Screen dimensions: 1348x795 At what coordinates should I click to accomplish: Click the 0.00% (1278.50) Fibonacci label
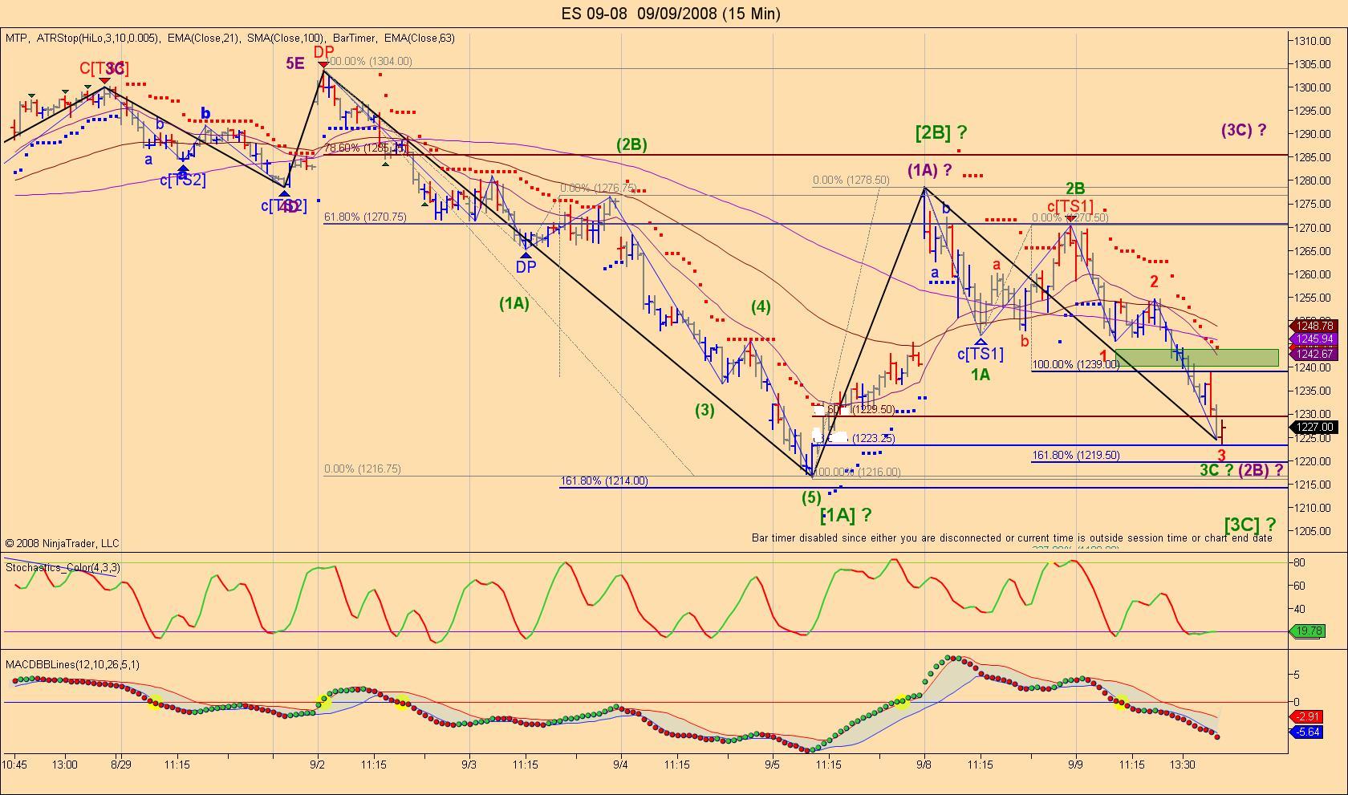point(851,180)
